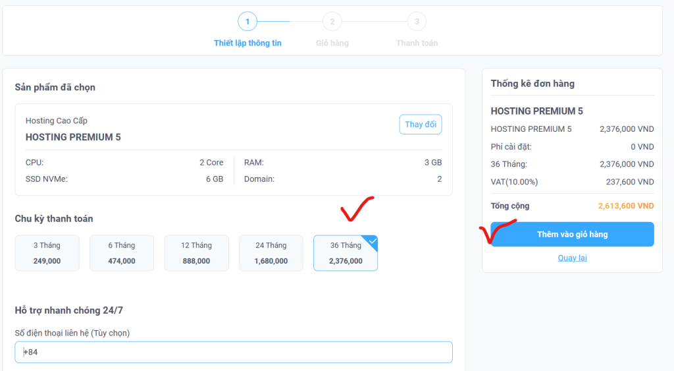Select the 3 Tháng billing cycle
Image resolution: width=674 pixels, height=371 pixels.
point(47,253)
